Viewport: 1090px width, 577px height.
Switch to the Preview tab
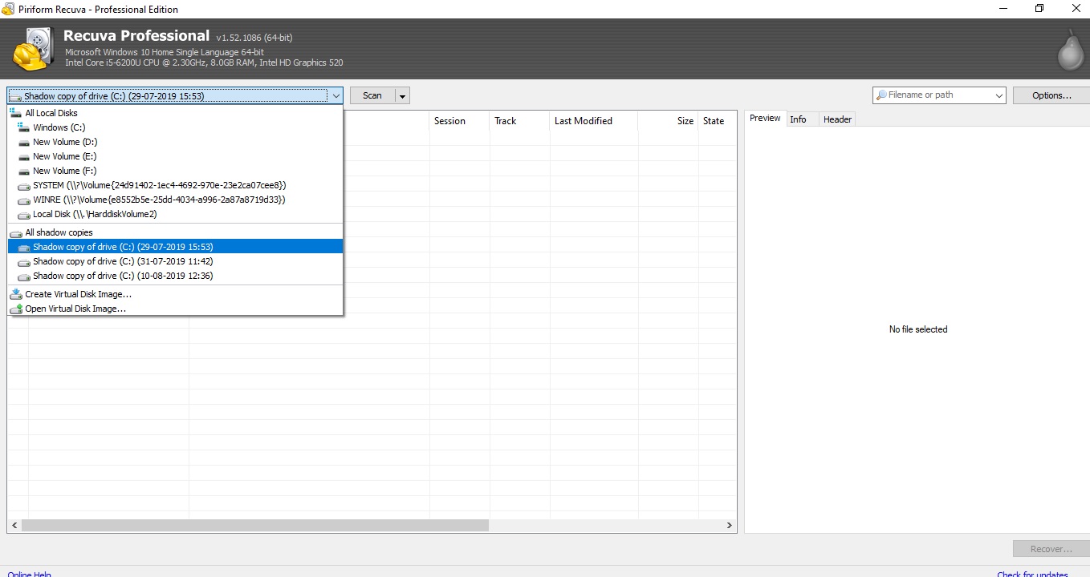(x=765, y=119)
